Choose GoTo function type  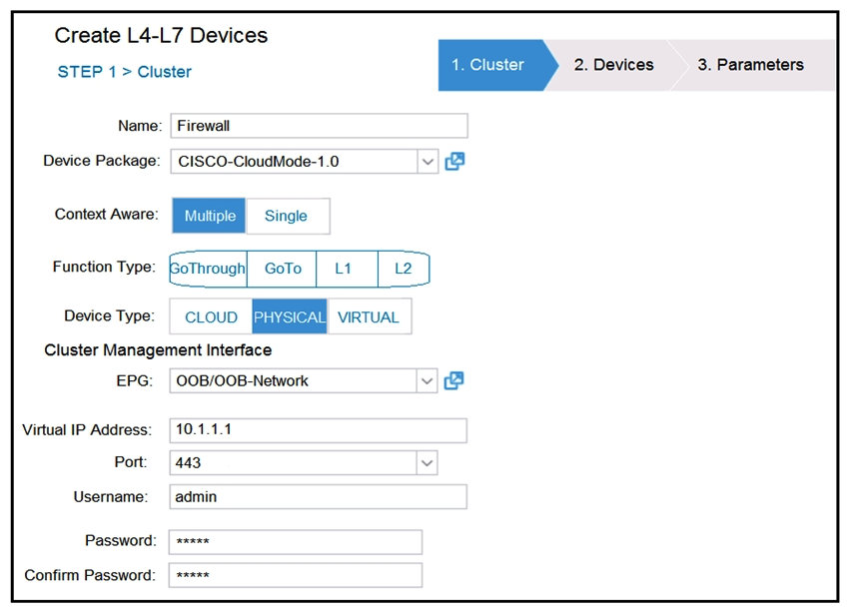[x=282, y=269]
